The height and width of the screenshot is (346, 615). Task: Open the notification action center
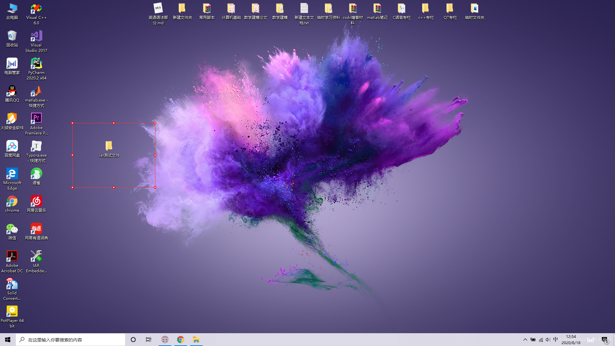pos(605,340)
